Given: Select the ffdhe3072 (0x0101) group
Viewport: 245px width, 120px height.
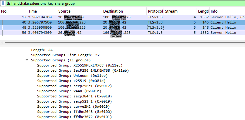Looking at the screenshot, I should [x=75, y=117].
